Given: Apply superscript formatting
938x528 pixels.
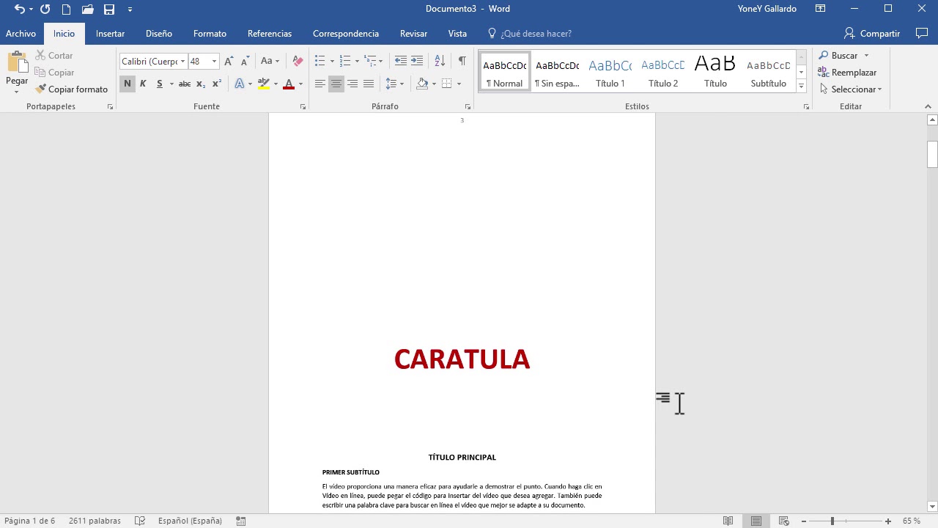Looking at the screenshot, I should (x=216, y=84).
